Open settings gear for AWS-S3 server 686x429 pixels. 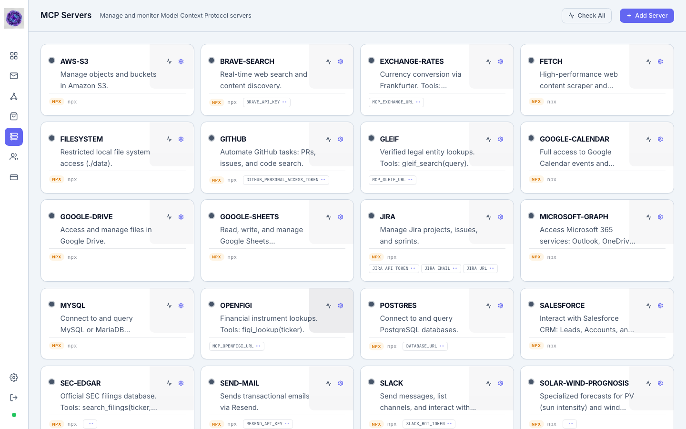click(x=181, y=61)
